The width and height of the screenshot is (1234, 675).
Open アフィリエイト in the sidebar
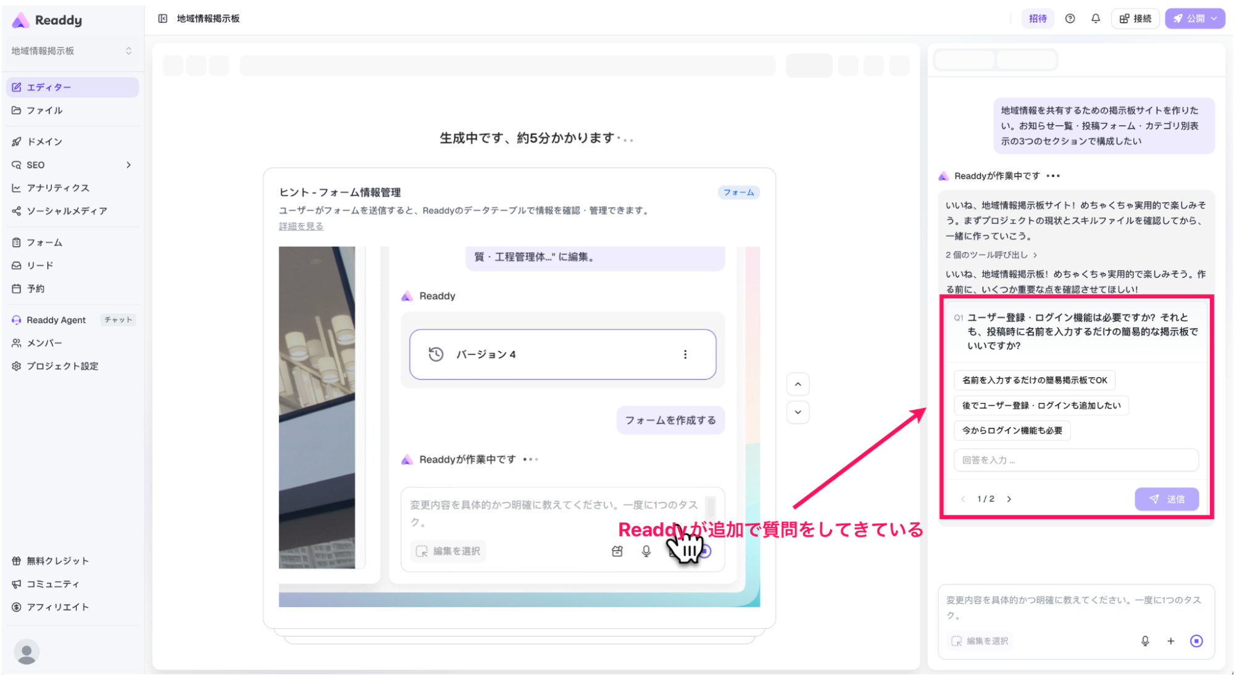point(72,607)
